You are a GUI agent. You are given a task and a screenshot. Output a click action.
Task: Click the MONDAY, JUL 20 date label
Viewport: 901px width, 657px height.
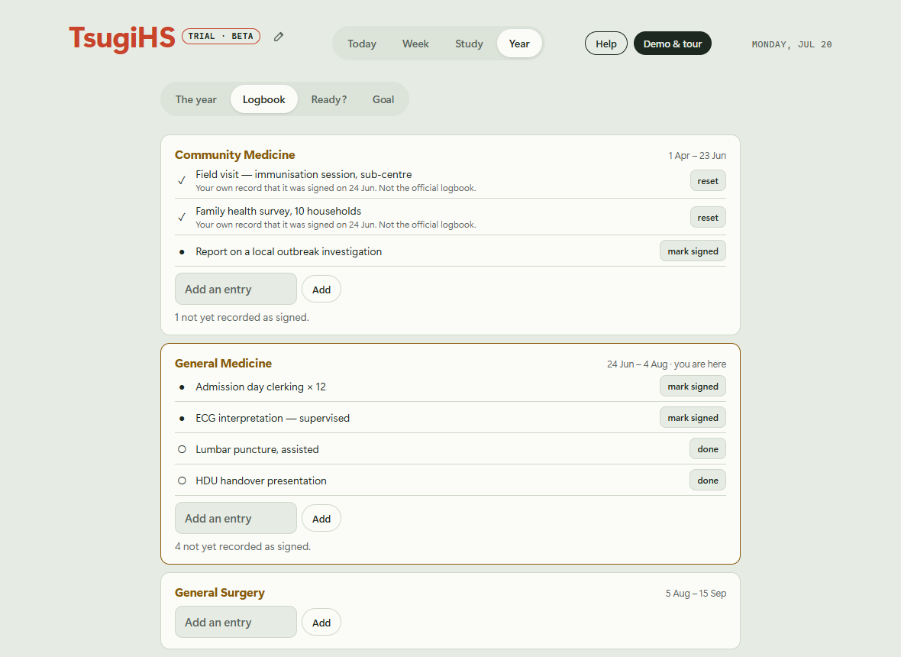pyautogui.click(x=792, y=44)
